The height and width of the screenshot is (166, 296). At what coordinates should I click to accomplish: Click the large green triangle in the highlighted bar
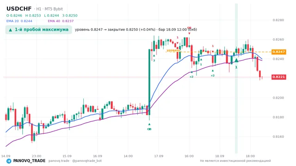(236, 60)
